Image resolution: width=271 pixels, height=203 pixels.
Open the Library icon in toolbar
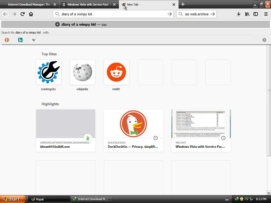click(247, 14)
